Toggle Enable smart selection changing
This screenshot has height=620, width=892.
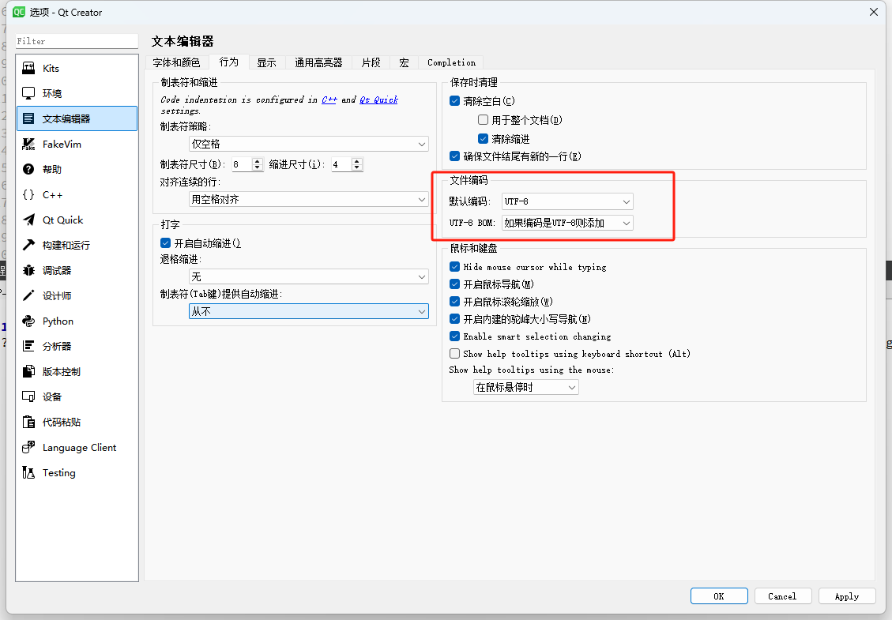pyautogui.click(x=454, y=336)
